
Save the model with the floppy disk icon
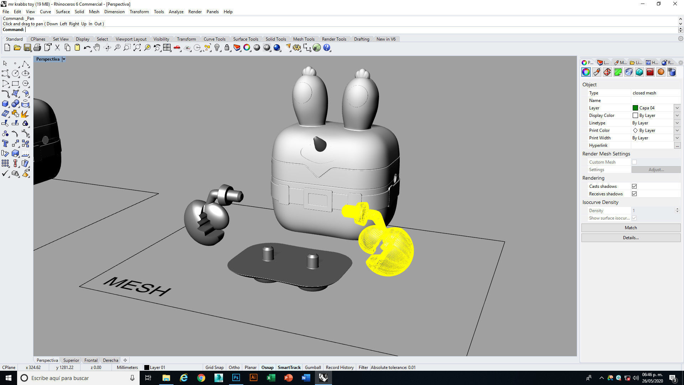coord(27,47)
